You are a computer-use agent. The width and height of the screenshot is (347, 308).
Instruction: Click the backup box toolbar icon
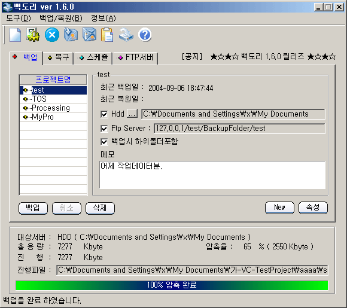coord(71,35)
